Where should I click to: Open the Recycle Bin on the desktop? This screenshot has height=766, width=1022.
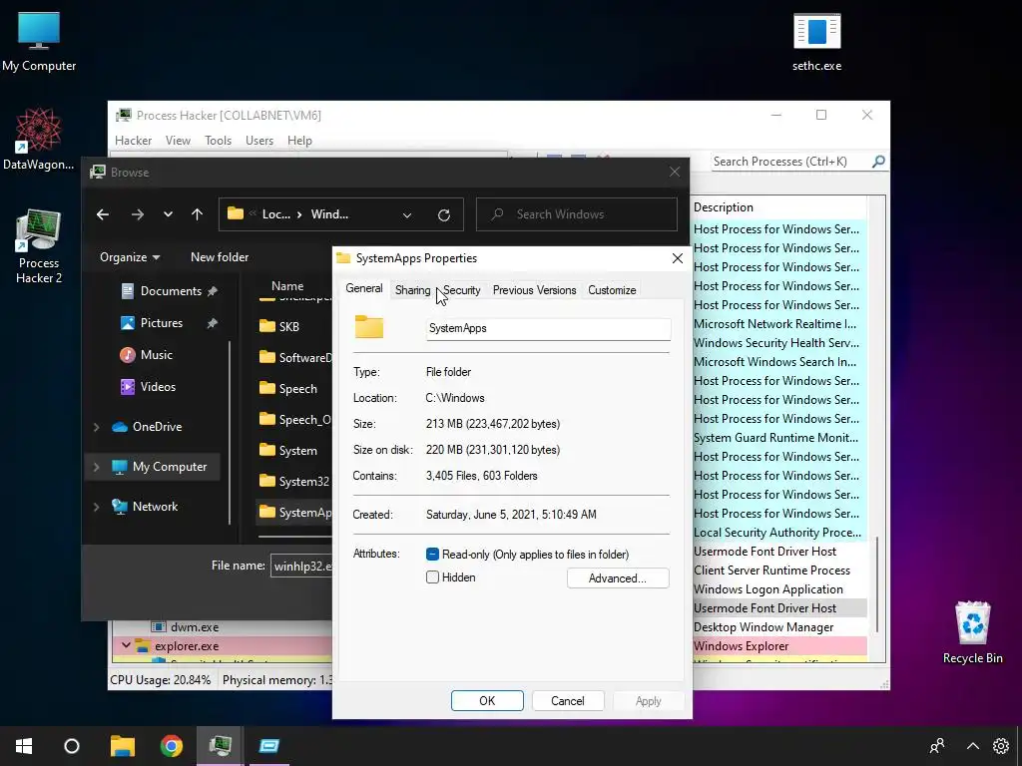(972, 631)
